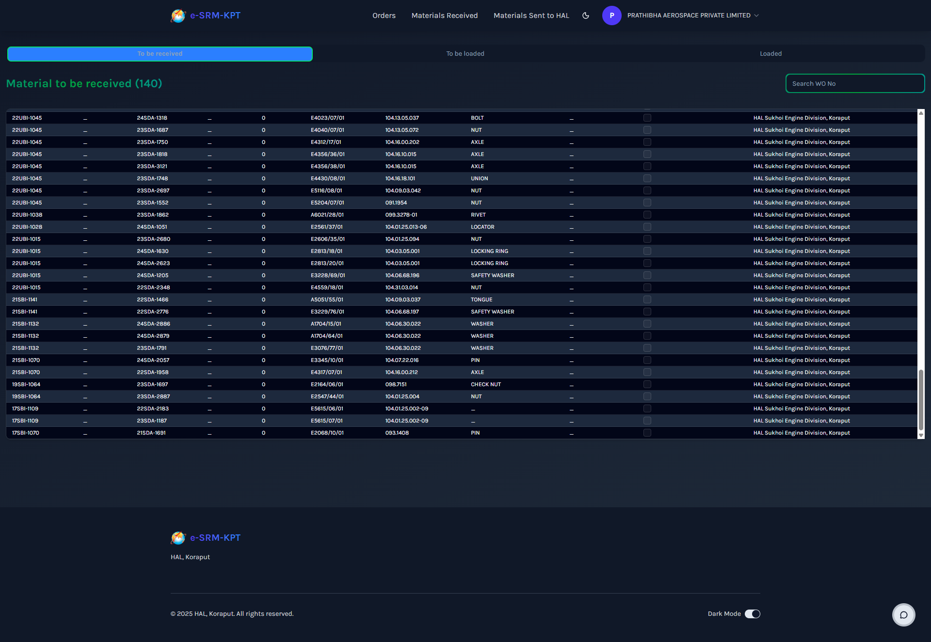This screenshot has height=642, width=931.
Task: Switch to the To be loaded tab
Action: pyautogui.click(x=465, y=54)
